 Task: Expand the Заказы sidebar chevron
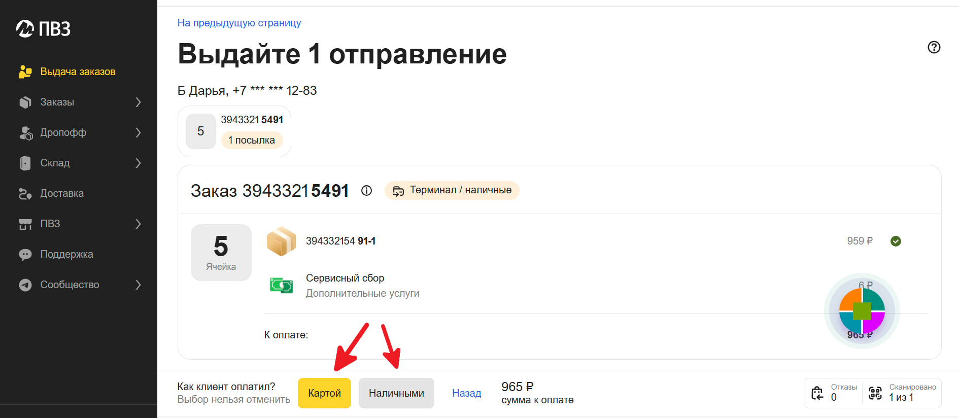(138, 102)
